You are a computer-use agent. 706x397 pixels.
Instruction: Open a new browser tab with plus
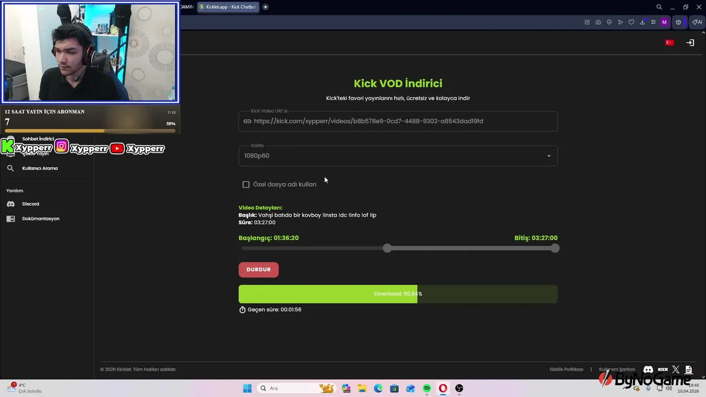(x=265, y=7)
